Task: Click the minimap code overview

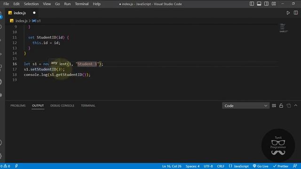Action: pyautogui.click(x=284, y=28)
